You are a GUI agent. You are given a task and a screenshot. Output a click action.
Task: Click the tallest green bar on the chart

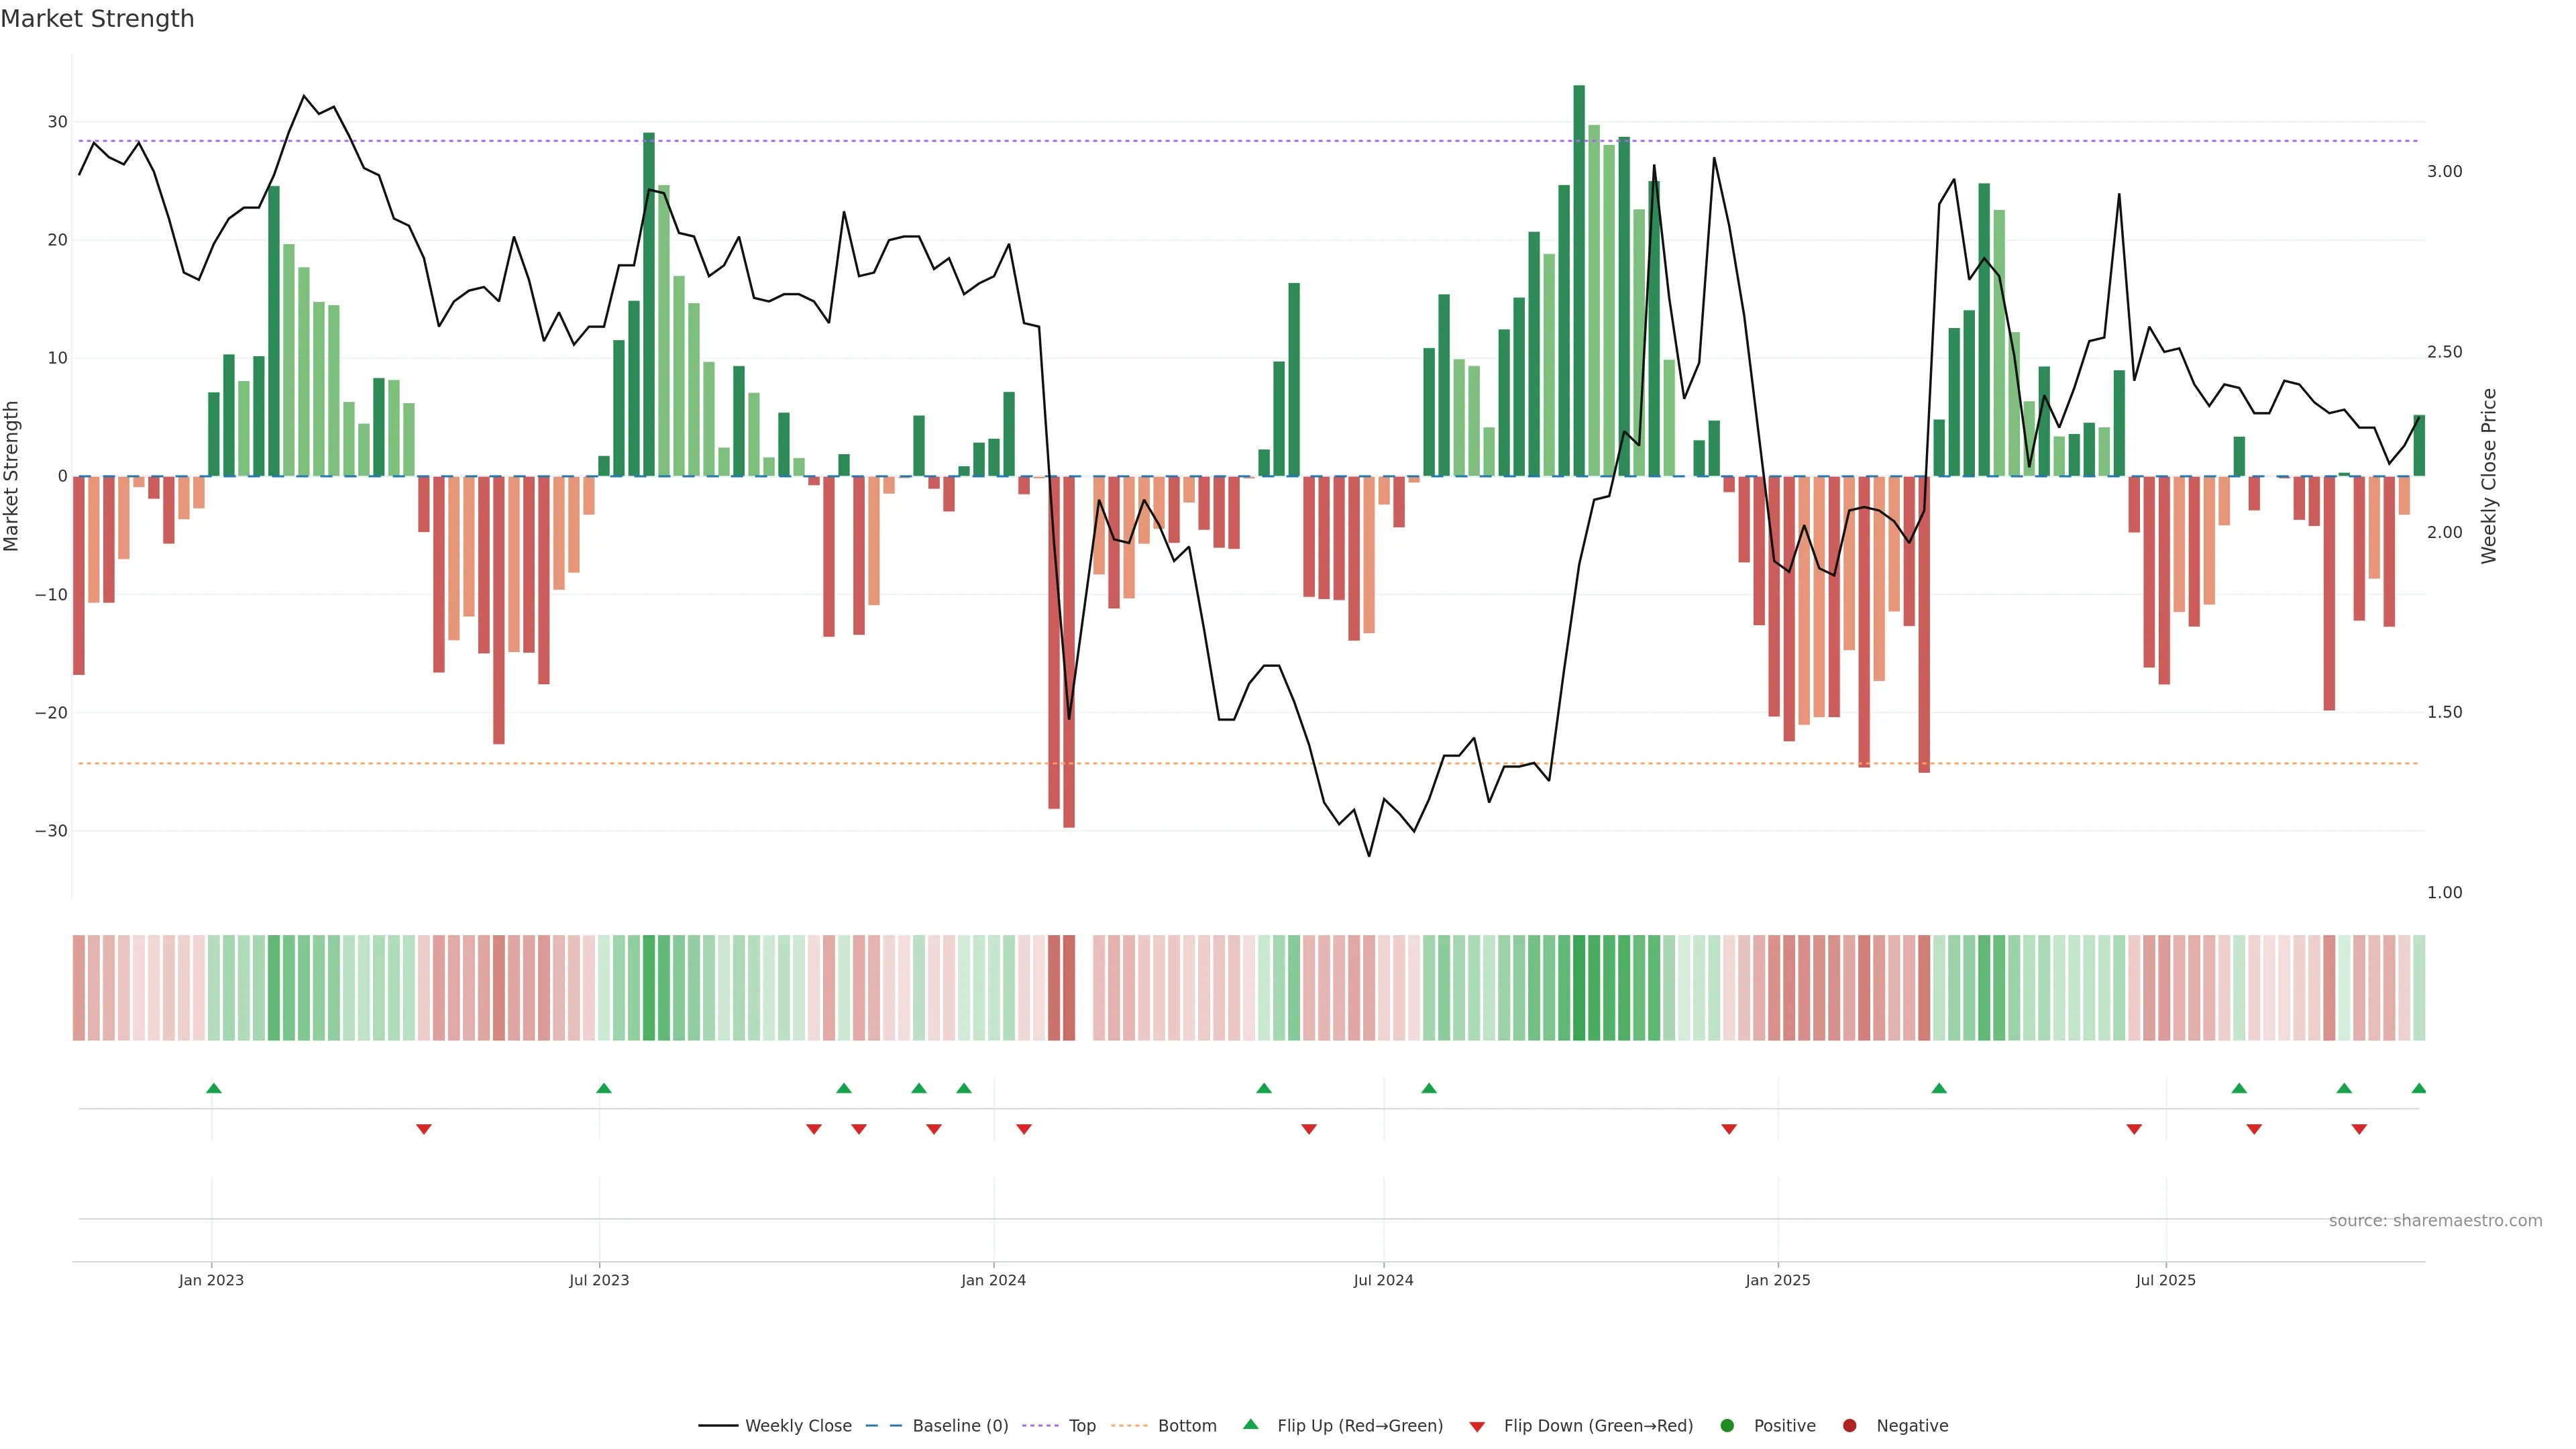(x=1578, y=280)
